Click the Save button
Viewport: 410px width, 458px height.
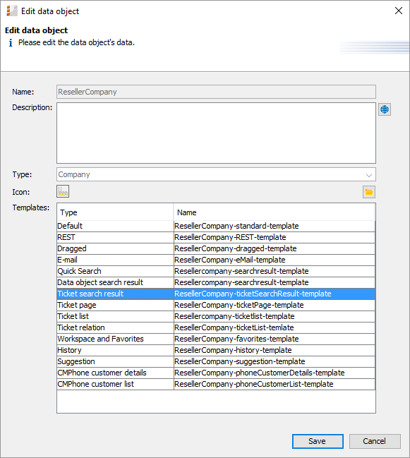(x=318, y=441)
